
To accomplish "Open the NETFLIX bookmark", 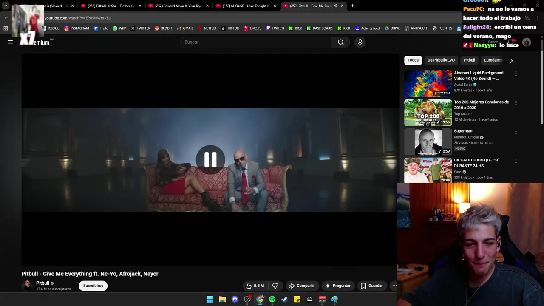I will [207, 28].
